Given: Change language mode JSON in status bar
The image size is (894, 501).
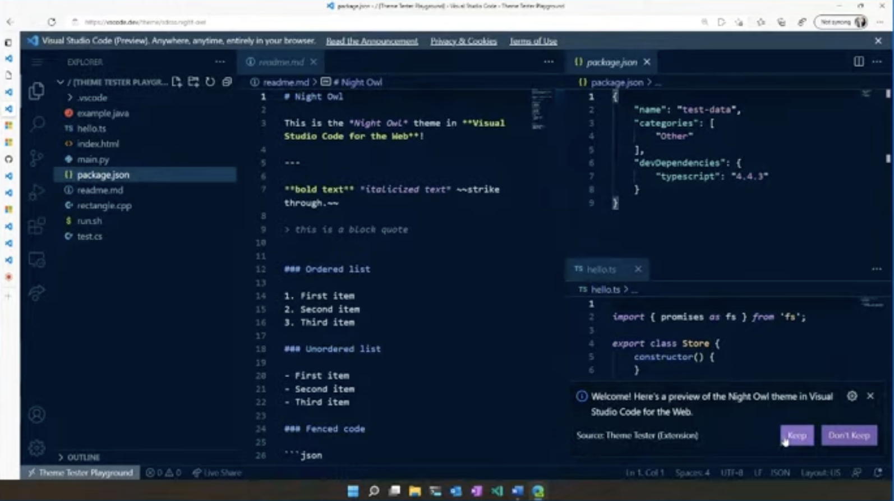Looking at the screenshot, I should pos(780,473).
